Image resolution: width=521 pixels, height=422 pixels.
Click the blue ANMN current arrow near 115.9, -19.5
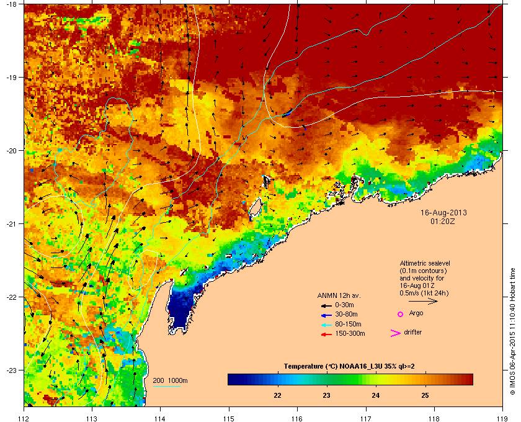tap(288, 112)
